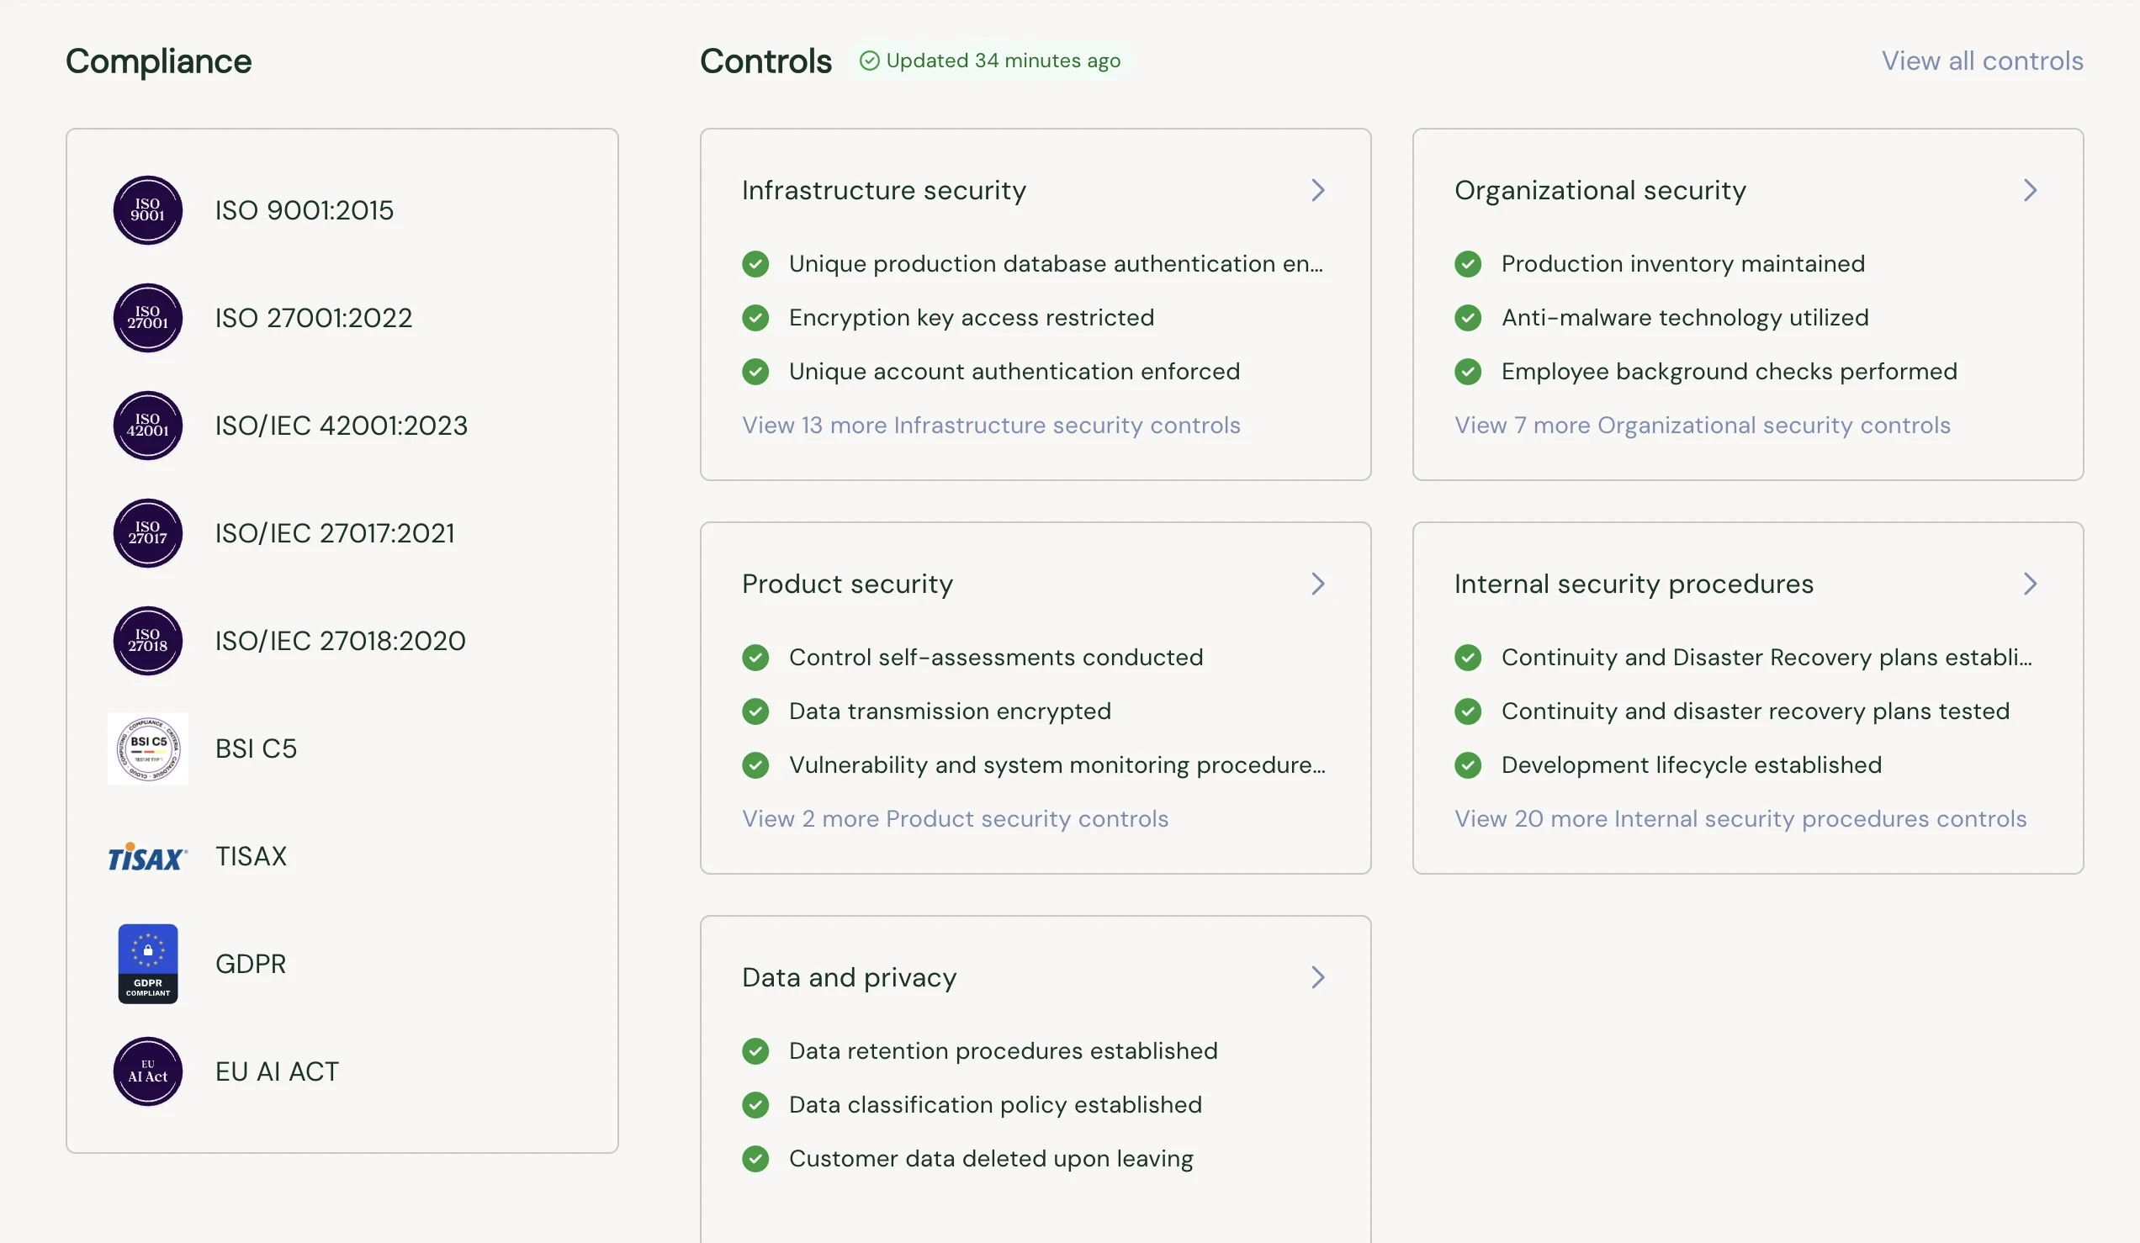Click check mark next to Data transmission encrypted

(755, 711)
